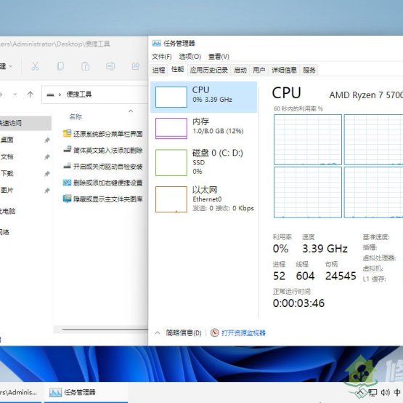The width and height of the screenshot is (403, 403).
Task: Click the horizontal scrollbar in Explorer file list
Action: click(x=105, y=329)
